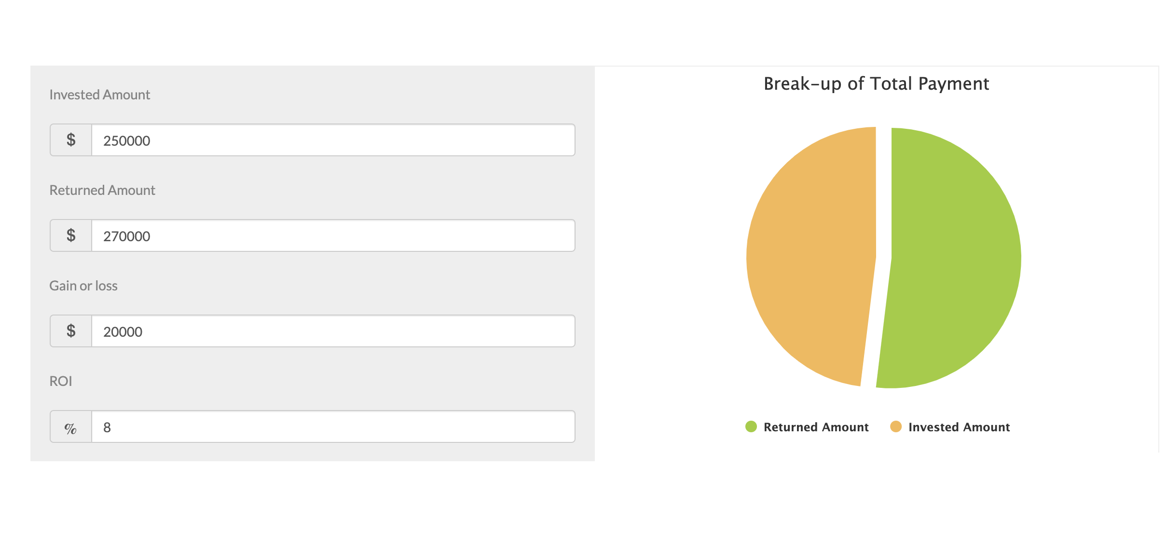The width and height of the screenshot is (1167, 549).
Task: Click into the ROI percentage input field
Action: click(333, 427)
